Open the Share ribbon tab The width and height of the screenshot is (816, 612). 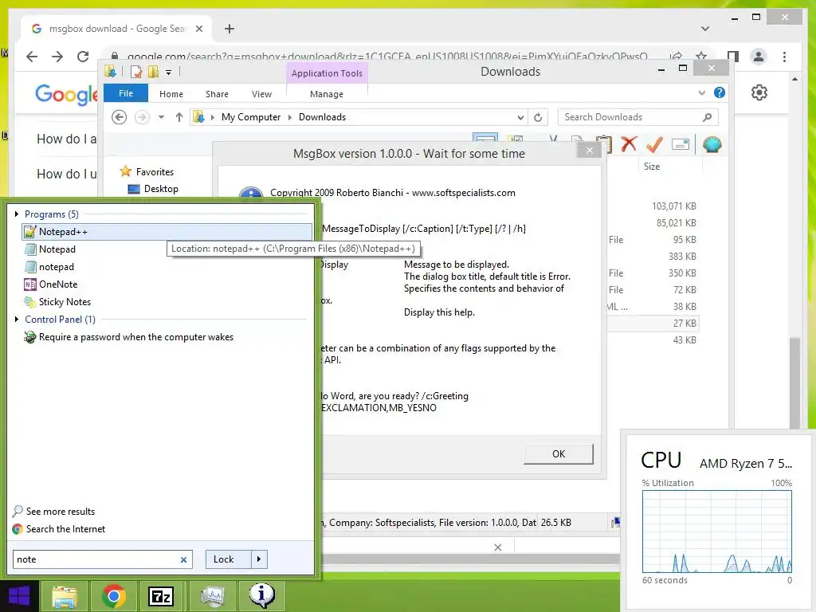(217, 94)
